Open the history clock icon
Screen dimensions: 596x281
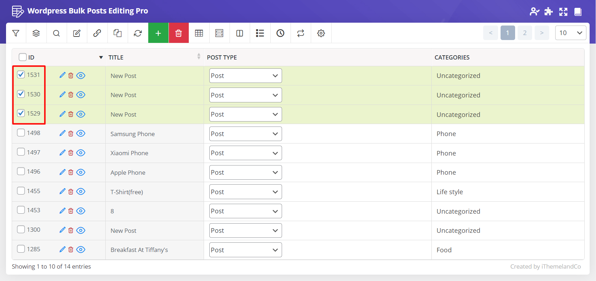click(x=280, y=33)
